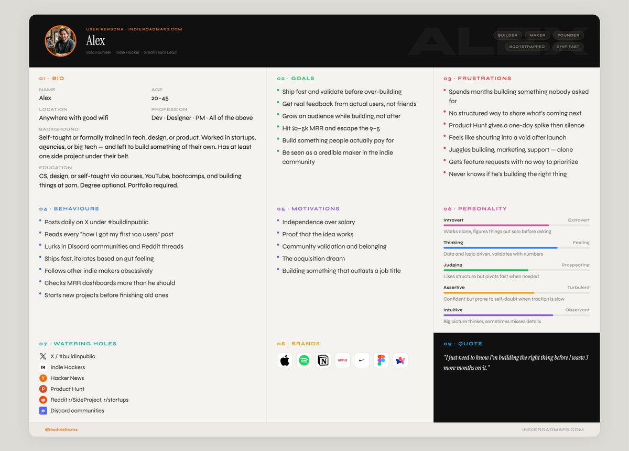Click the 'Reddit r/SideProject, r/startups' label
This screenshot has height=451, width=629.
tap(90, 400)
